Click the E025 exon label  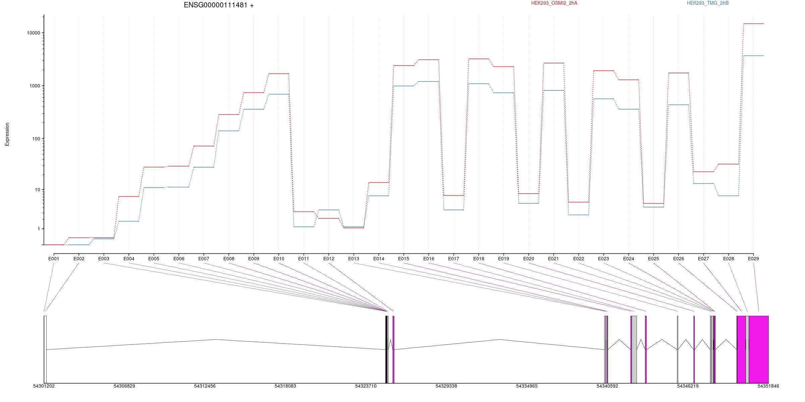pyautogui.click(x=653, y=259)
